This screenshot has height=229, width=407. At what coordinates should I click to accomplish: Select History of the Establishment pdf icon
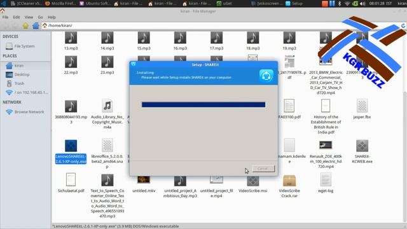[326, 106]
